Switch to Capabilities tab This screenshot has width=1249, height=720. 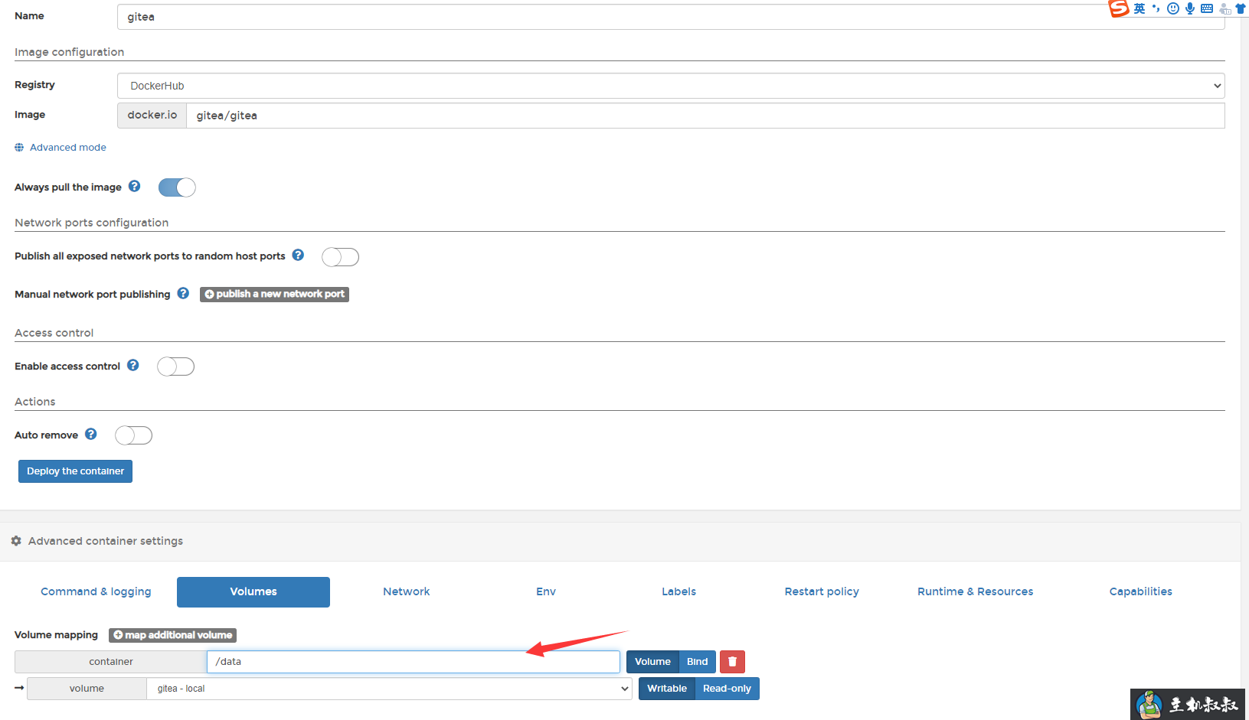point(1141,591)
